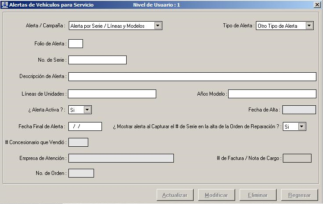Click the # Concesionario que Vendió field
Viewport: 323px width, 204px height.
tap(78, 142)
